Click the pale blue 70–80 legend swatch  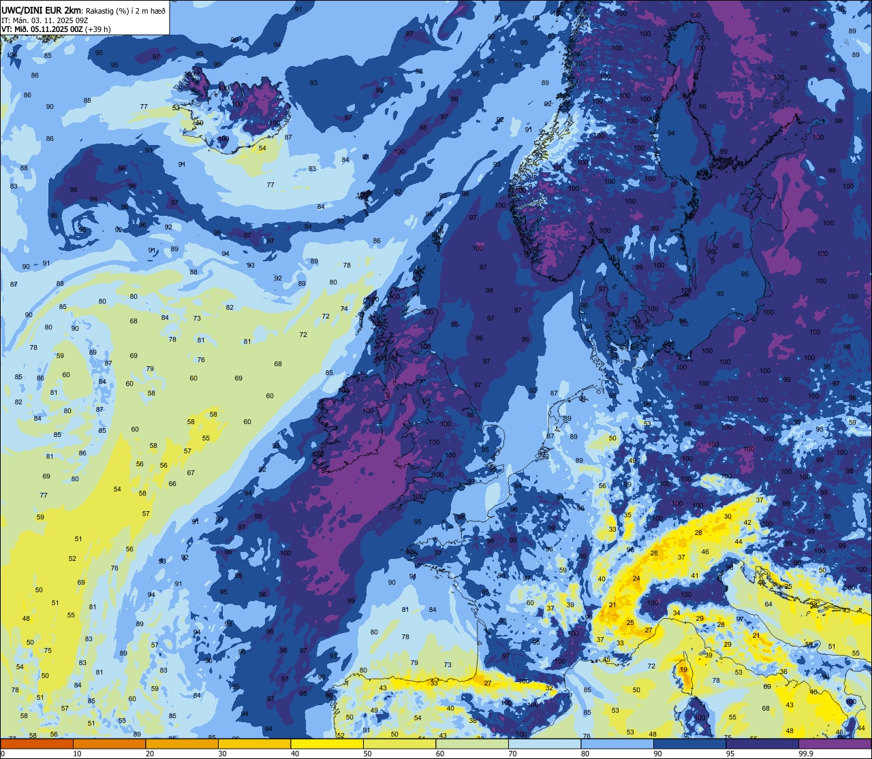[x=544, y=743]
